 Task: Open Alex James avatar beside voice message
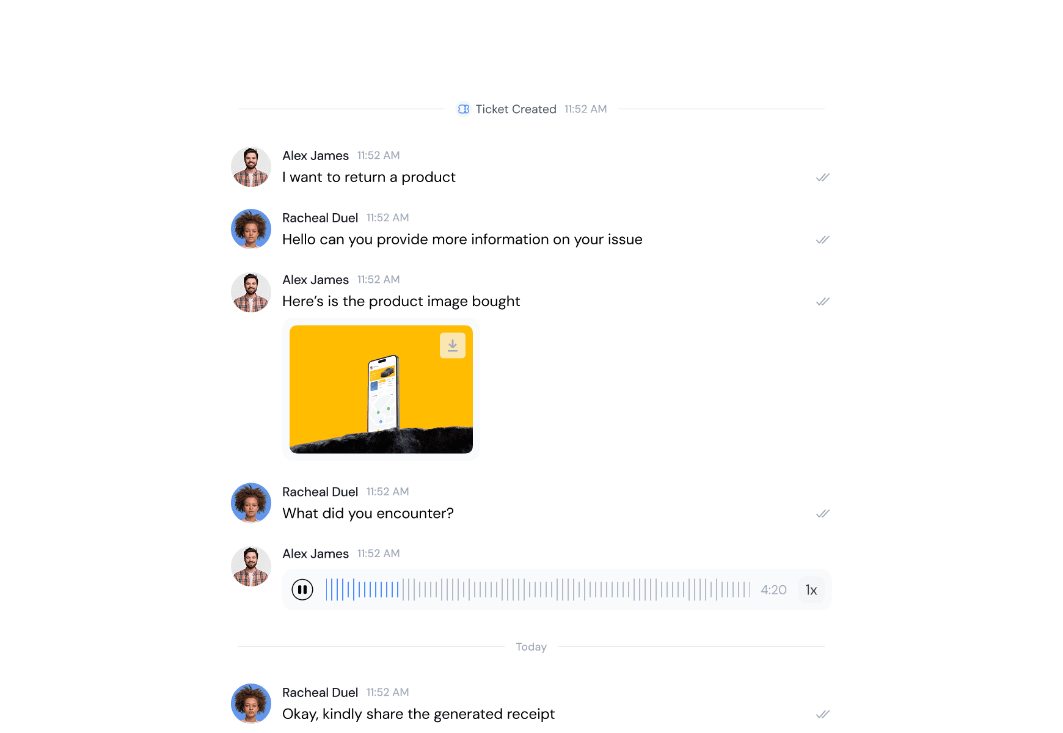pos(251,566)
